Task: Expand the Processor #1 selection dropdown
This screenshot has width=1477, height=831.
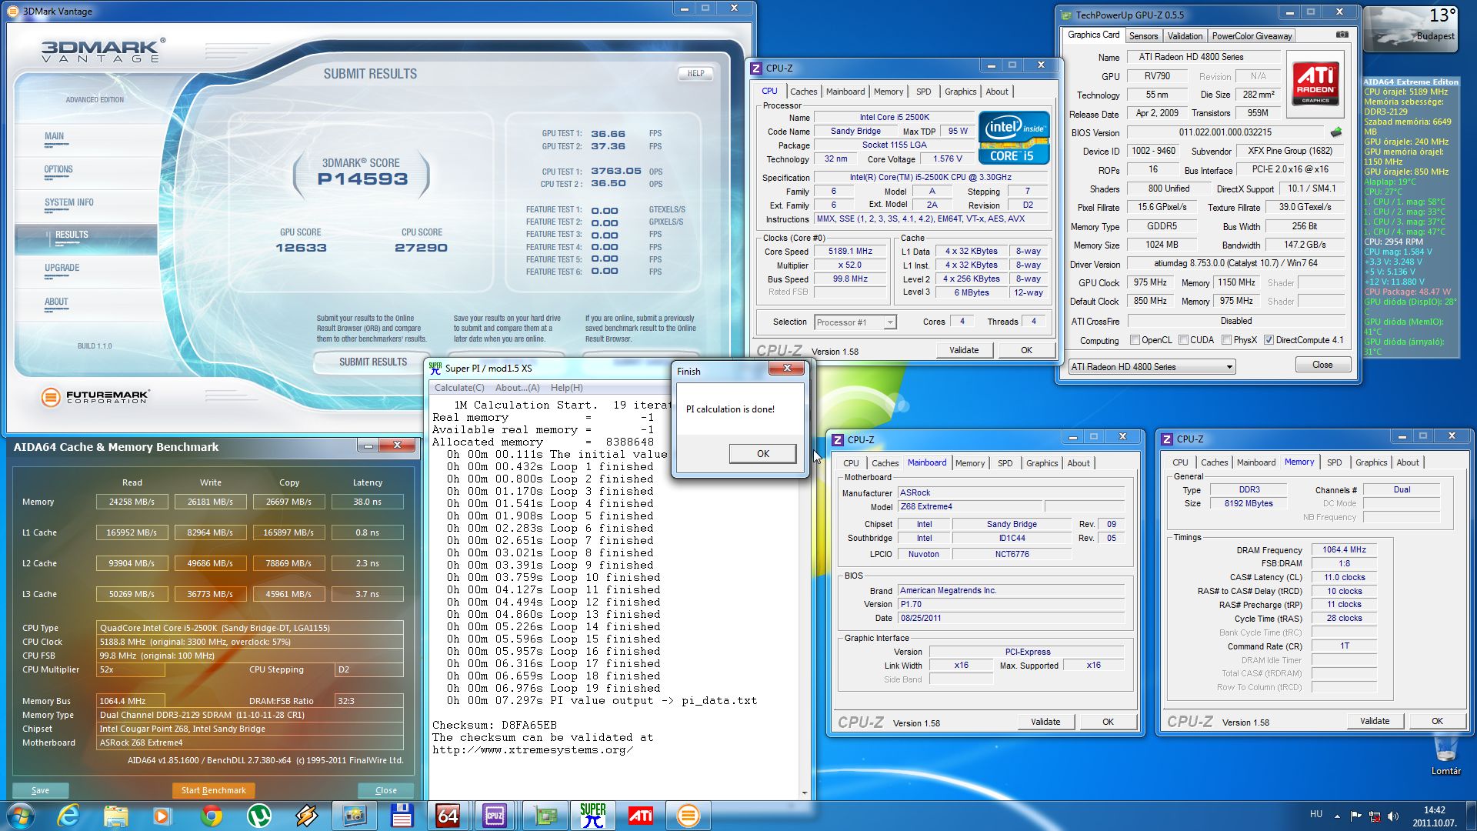Action: 889,322
